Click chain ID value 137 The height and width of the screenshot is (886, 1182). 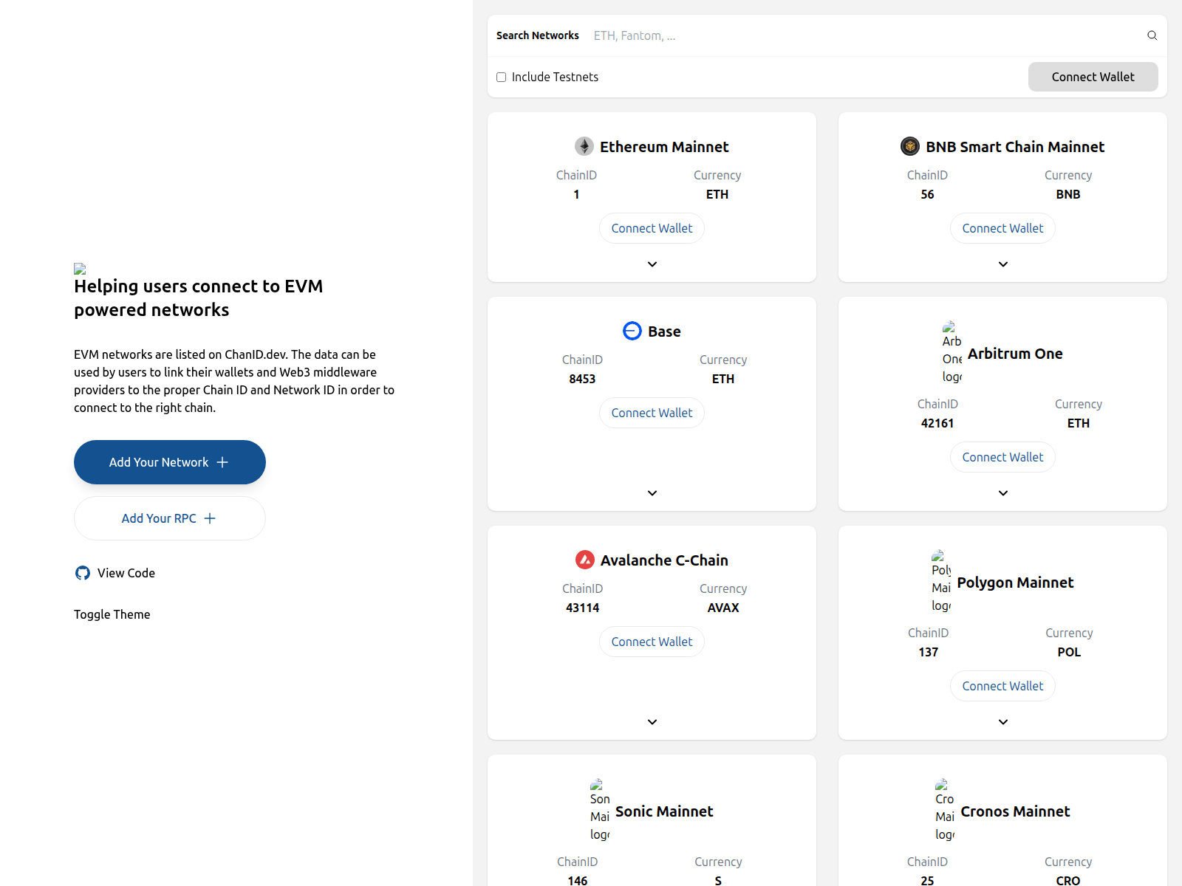[929, 652]
